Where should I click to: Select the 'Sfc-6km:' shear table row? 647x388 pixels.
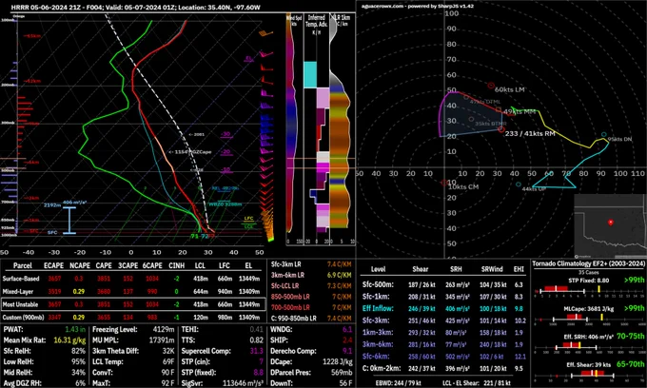[x=443, y=357]
